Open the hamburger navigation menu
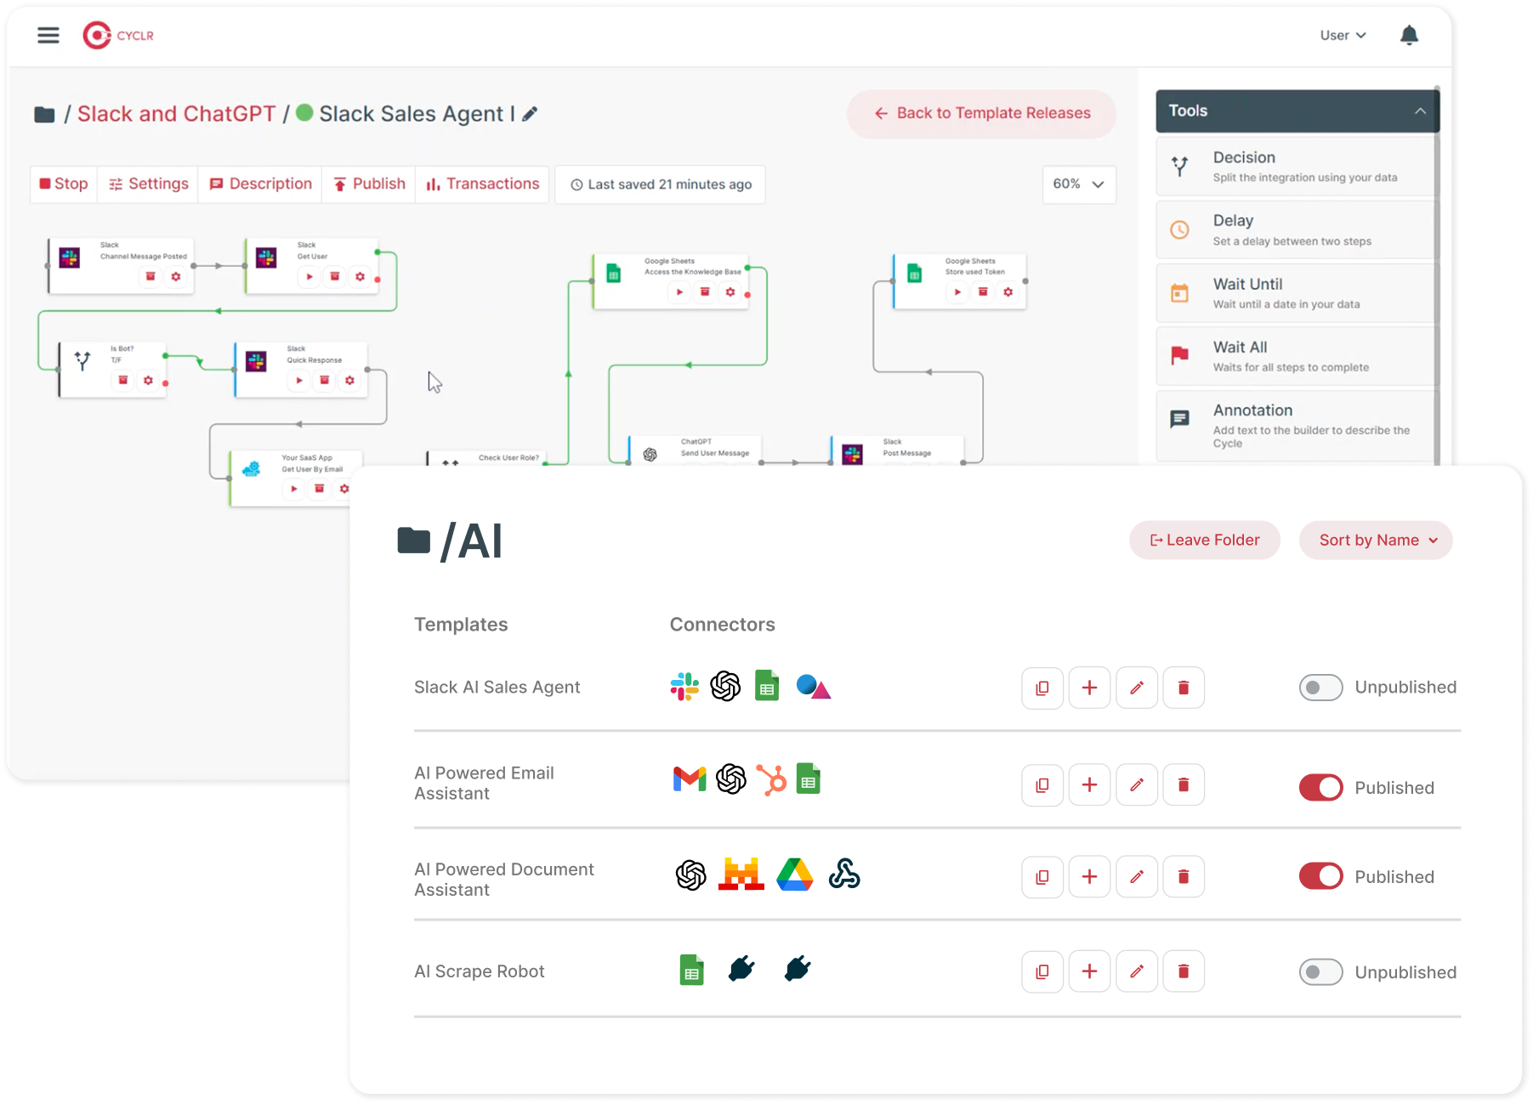This screenshot has width=1533, height=1104. coord(48,35)
